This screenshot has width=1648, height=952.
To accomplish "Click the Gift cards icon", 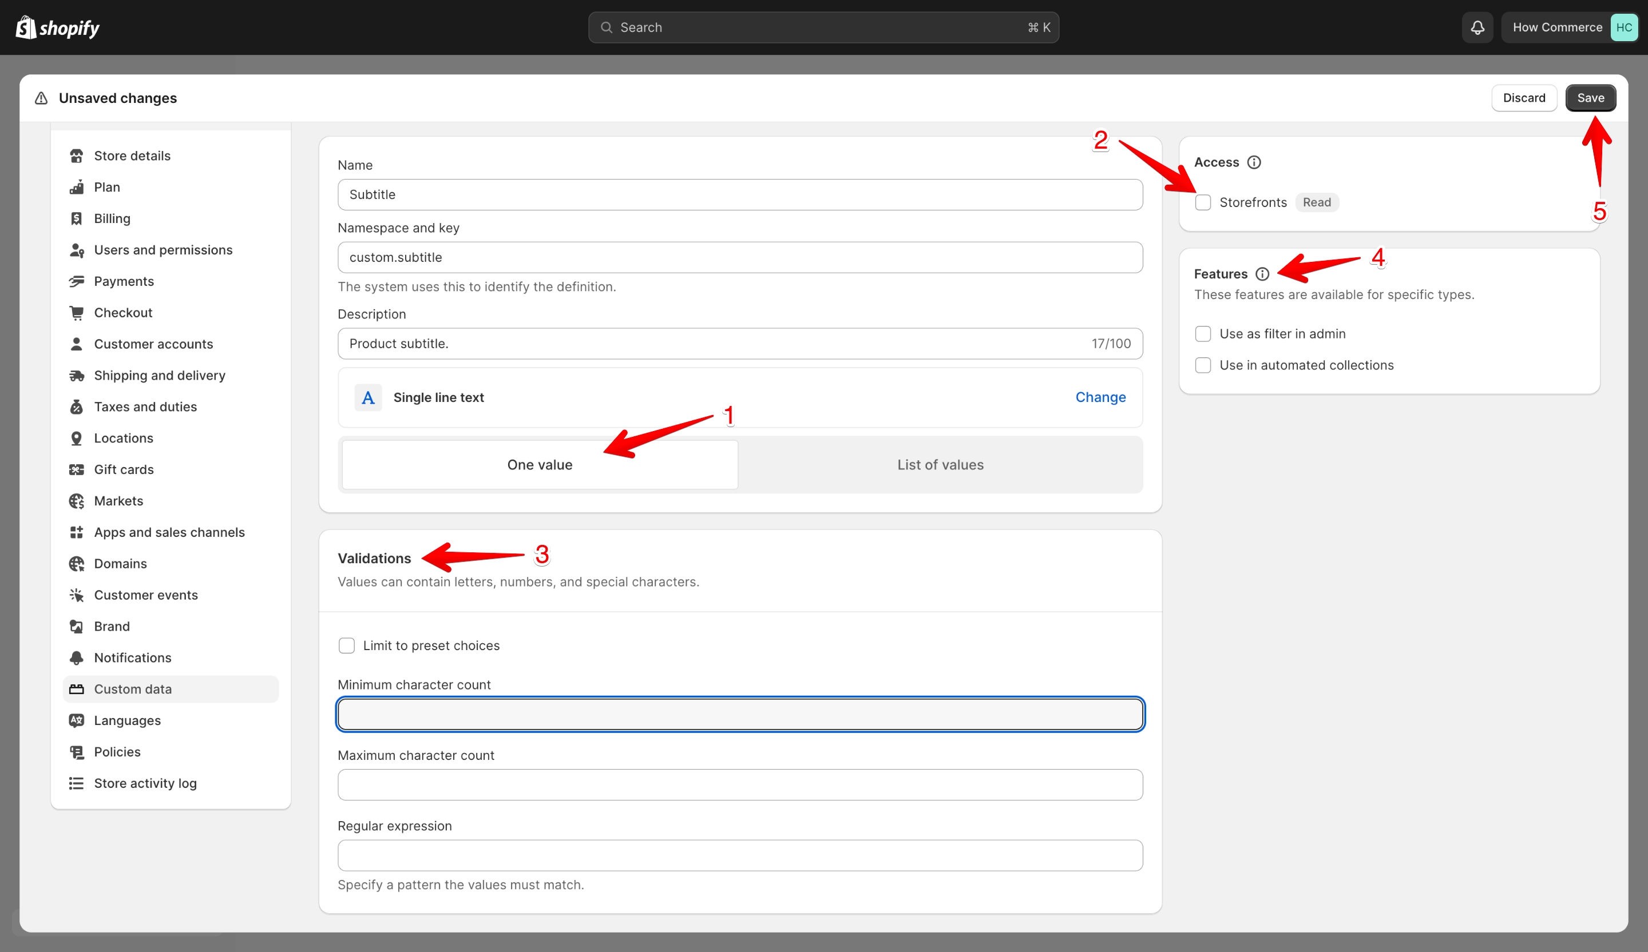I will pos(77,469).
